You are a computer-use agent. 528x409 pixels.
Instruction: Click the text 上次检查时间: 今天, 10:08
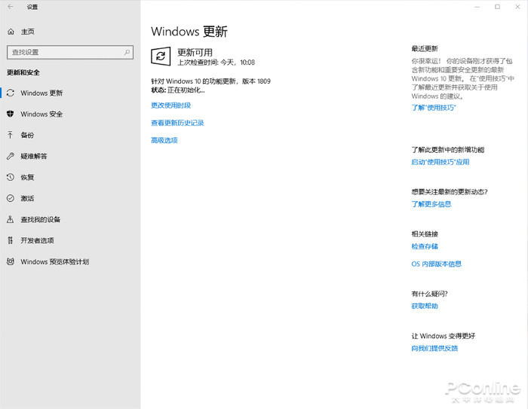(216, 63)
